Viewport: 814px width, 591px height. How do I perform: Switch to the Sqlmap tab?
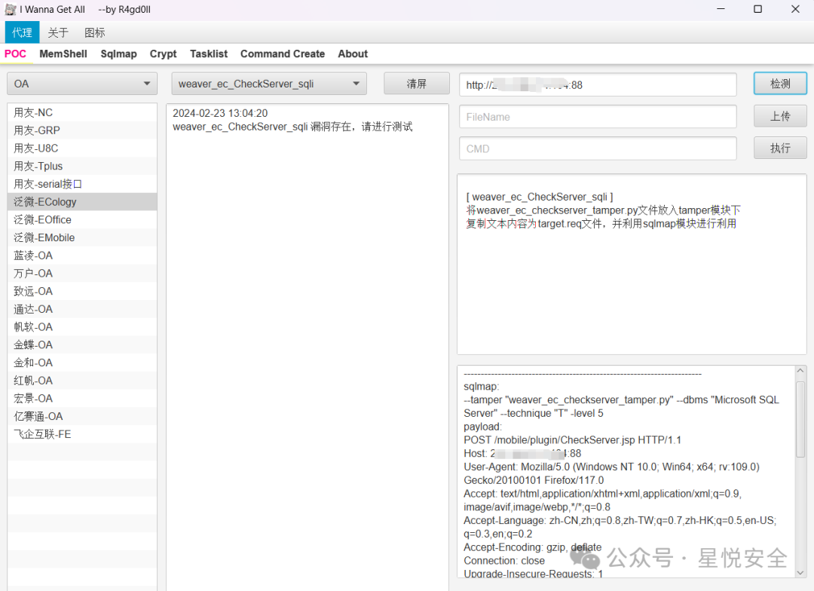[119, 54]
